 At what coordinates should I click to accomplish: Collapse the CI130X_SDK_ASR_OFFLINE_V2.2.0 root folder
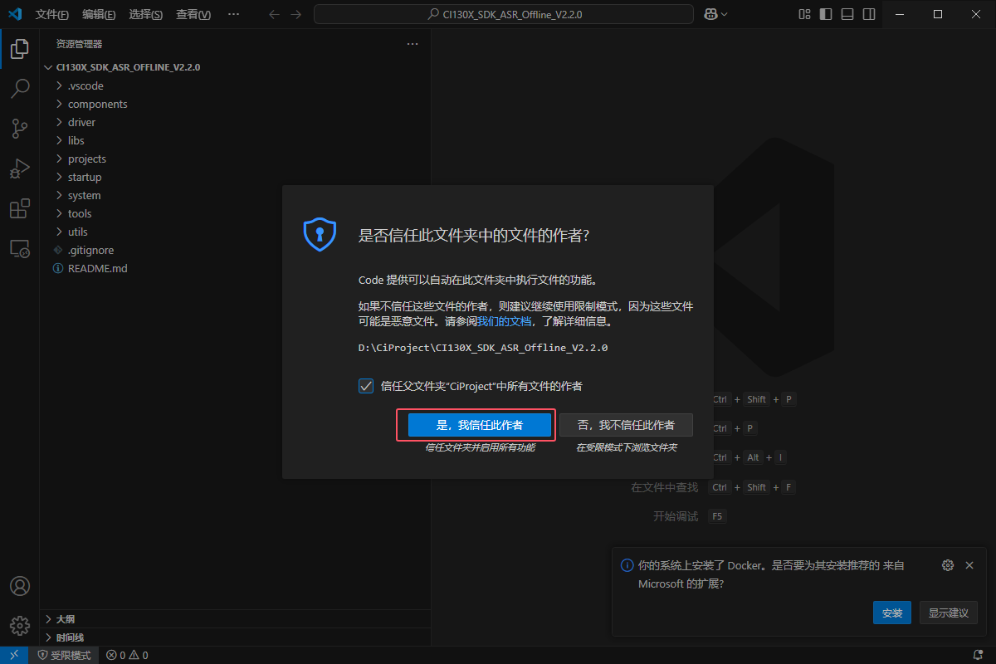pos(237,67)
